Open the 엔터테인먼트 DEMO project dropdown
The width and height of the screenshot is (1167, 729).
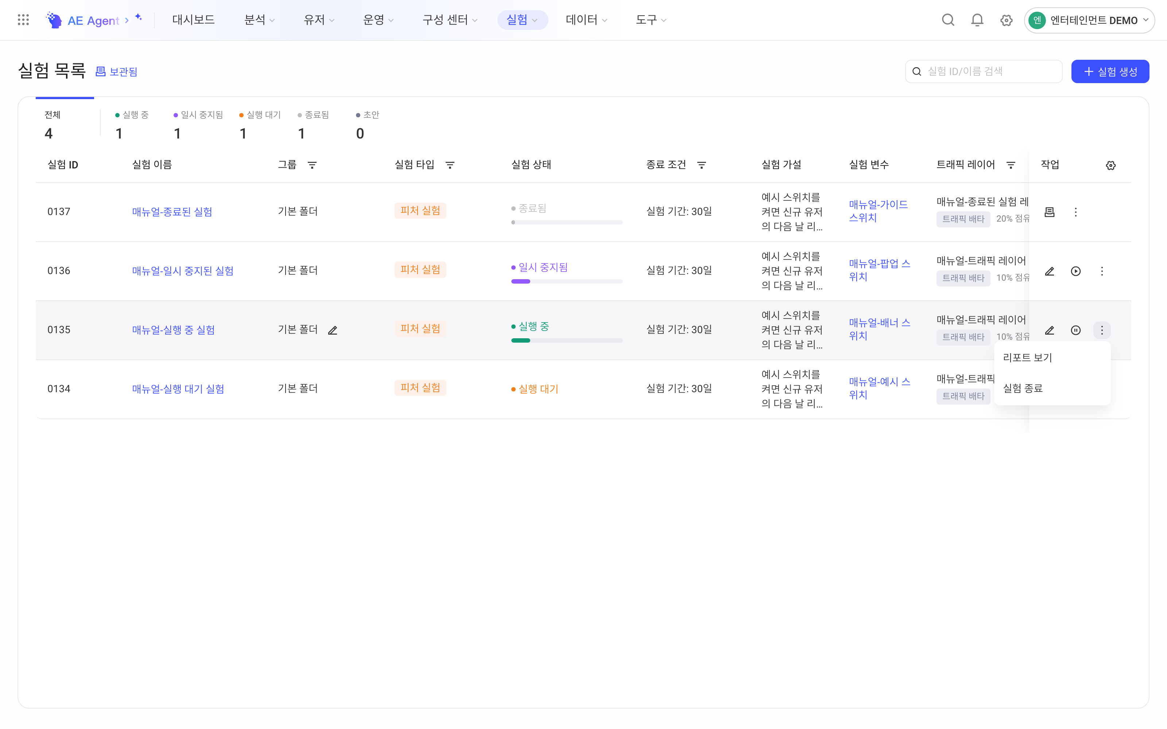pos(1089,20)
